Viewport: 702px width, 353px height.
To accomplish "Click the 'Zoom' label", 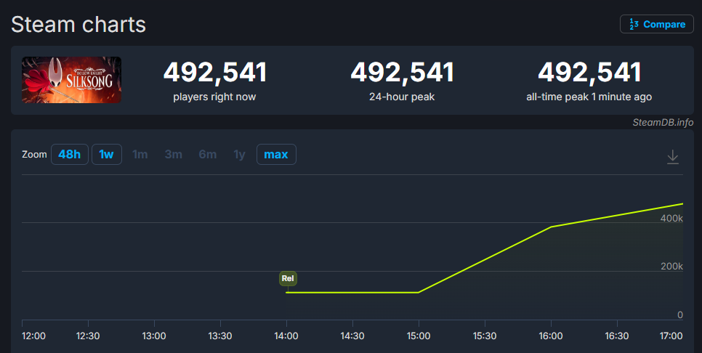I will point(34,155).
